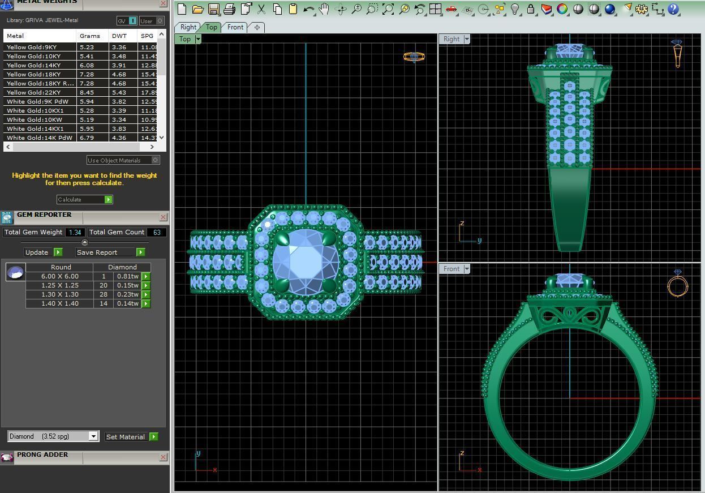Close the Metal Weights panel

click(x=163, y=3)
